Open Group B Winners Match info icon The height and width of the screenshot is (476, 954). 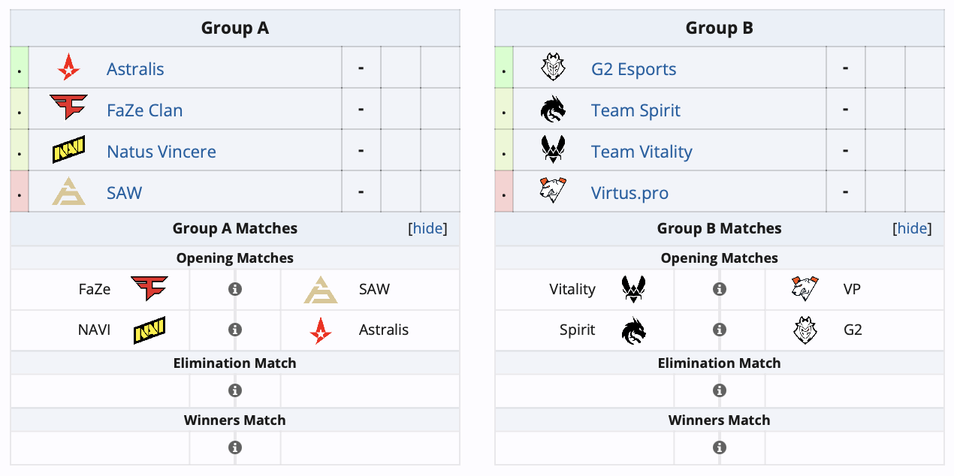[x=720, y=447]
